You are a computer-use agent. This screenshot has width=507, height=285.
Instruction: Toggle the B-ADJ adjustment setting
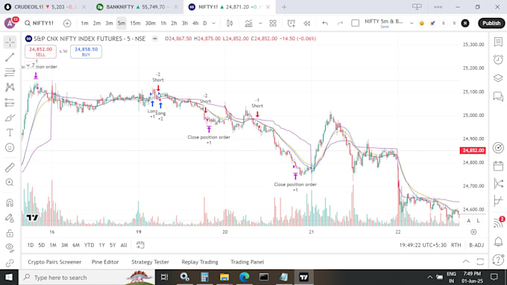pyautogui.click(x=476, y=245)
